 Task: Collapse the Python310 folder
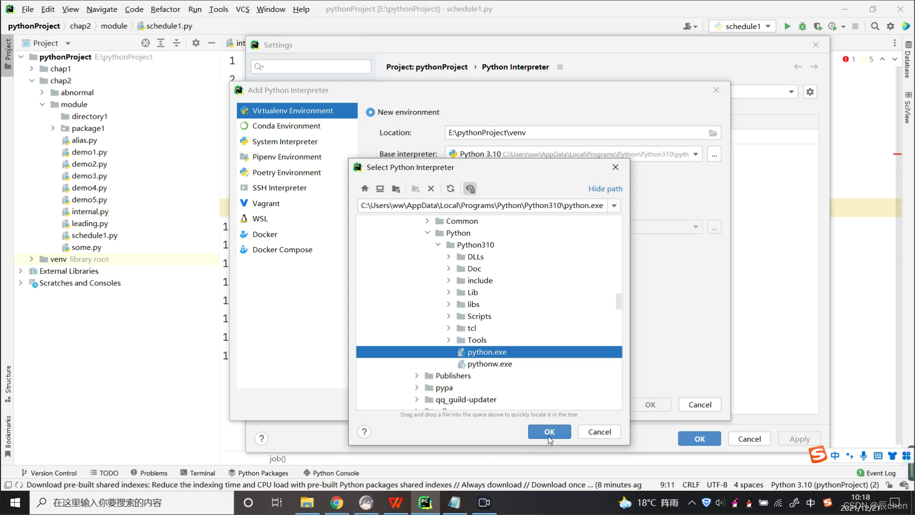pos(438,245)
